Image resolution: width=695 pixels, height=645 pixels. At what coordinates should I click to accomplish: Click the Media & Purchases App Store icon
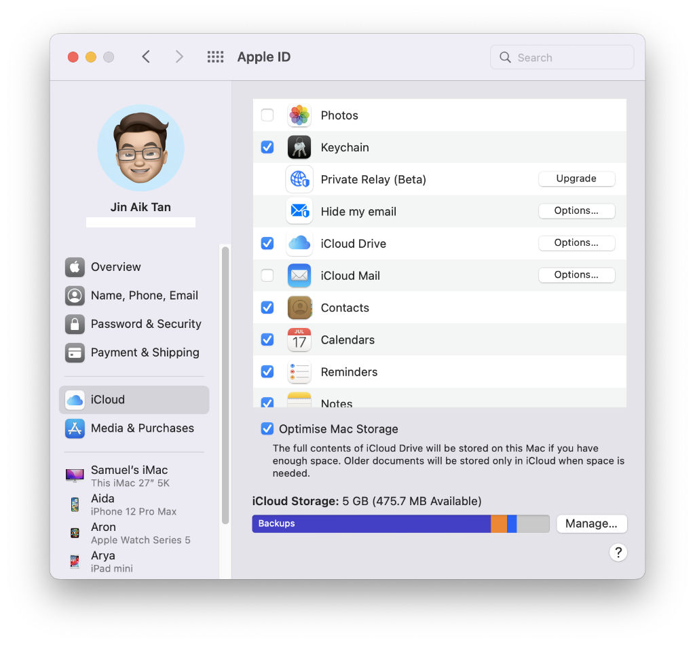[75, 428]
